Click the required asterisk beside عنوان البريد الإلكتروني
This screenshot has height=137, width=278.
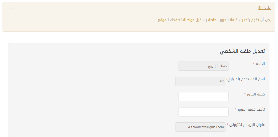pos(227,125)
